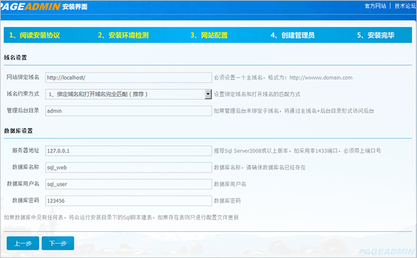Focus the 数据库用户名 field containing sql_user

(128, 184)
